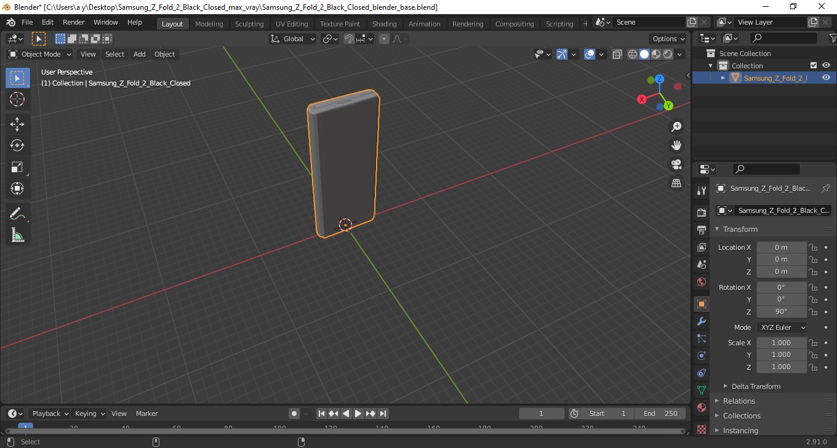Toggle show gizmos button
Screen dimensions: 837x448
tap(562, 54)
